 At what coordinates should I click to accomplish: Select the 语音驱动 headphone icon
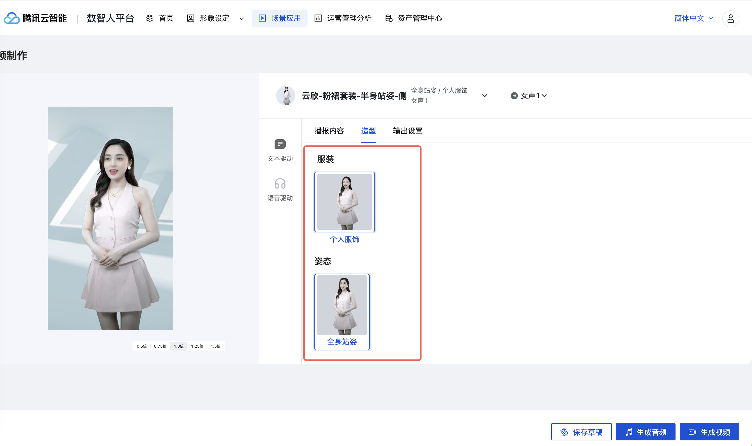click(280, 184)
